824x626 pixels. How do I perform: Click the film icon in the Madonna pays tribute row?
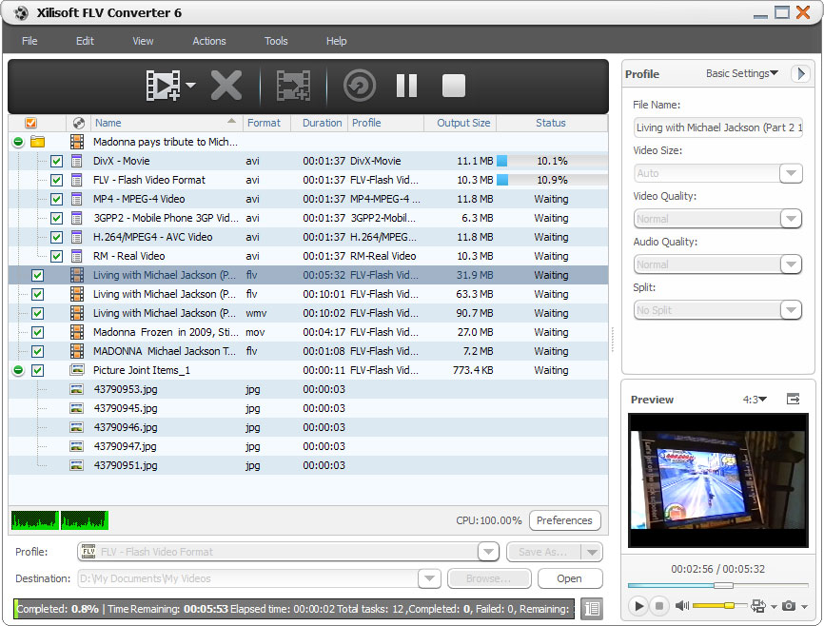[x=77, y=142]
